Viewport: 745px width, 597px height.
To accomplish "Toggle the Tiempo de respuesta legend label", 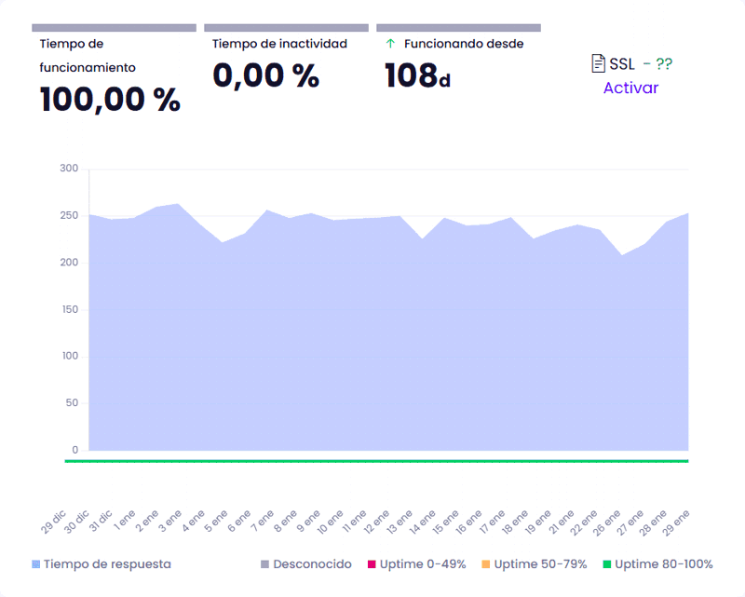I will click(x=107, y=564).
